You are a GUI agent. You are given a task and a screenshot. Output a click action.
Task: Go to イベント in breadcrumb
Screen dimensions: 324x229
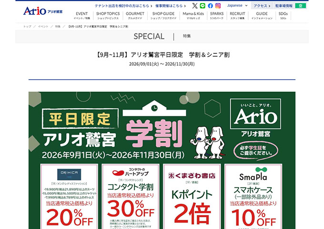[x=43, y=27]
